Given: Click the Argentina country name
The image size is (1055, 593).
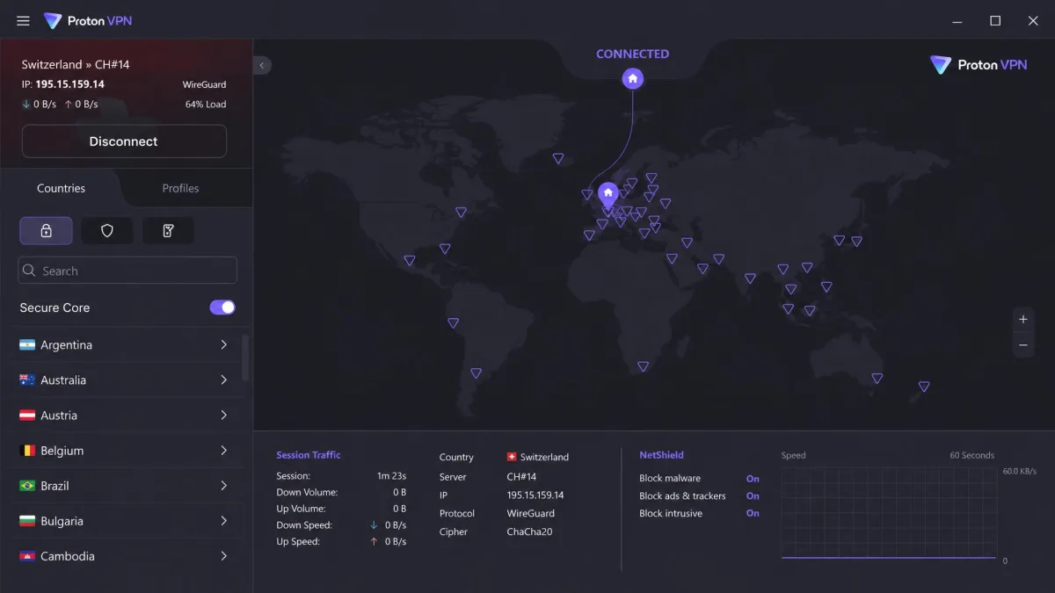Looking at the screenshot, I should click(66, 345).
